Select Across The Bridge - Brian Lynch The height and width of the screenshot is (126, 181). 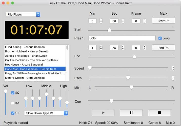coord(35,56)
